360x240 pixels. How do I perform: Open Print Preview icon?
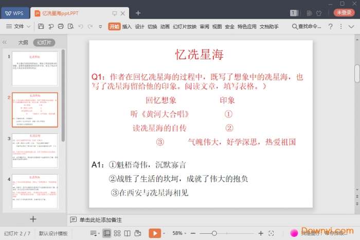click(71, 26)
